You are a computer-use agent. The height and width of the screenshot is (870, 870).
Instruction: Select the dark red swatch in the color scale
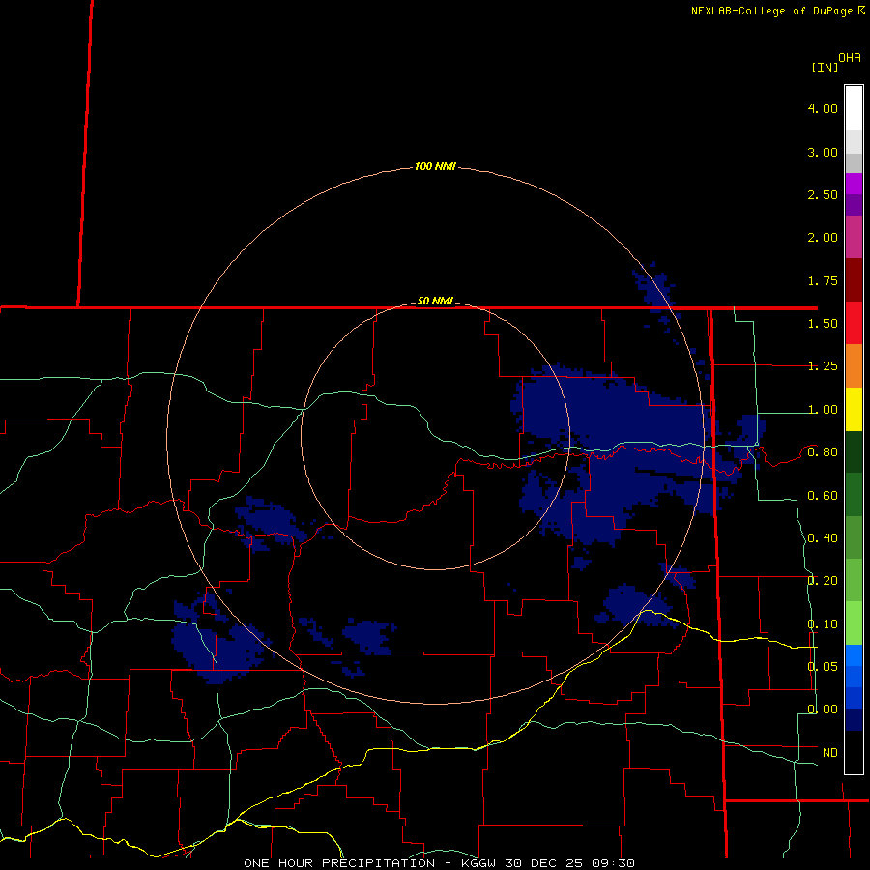(x=854, y=280)
